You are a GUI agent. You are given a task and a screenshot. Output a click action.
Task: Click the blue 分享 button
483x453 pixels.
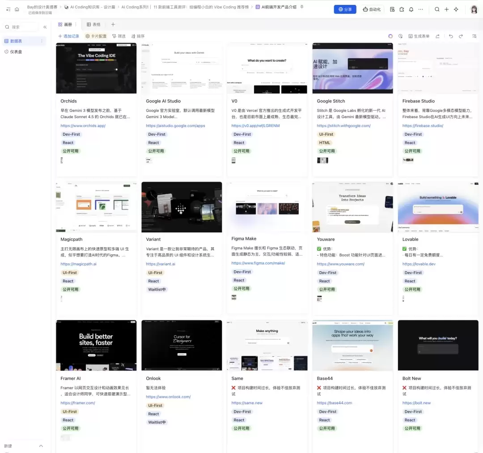[345, 9]
